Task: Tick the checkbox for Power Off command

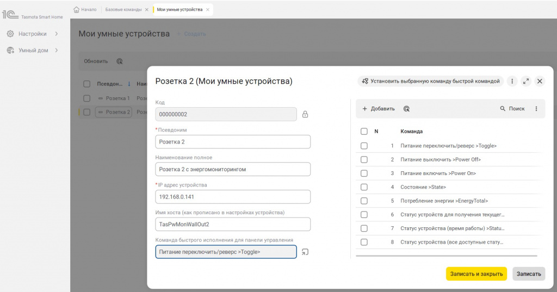Action: [364, 160]
